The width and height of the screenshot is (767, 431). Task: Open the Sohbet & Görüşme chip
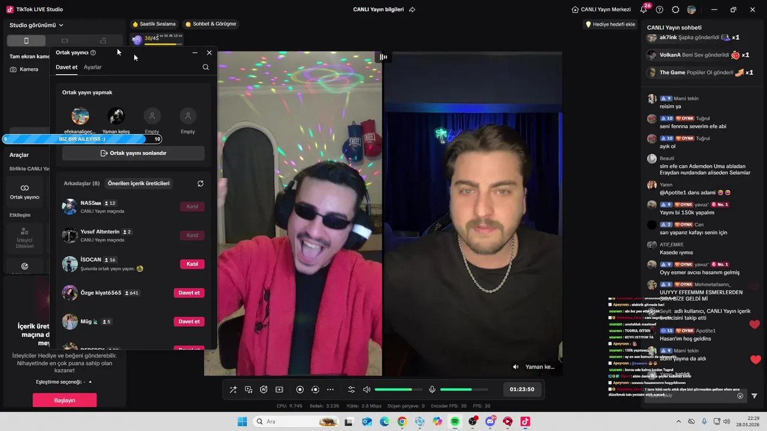click(x=210, y=24)
